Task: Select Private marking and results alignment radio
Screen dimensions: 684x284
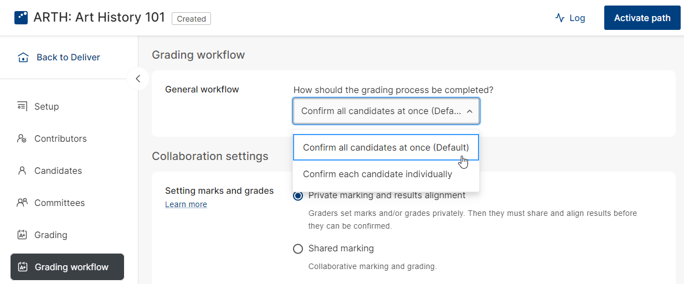Action: (x=298, y=195)
